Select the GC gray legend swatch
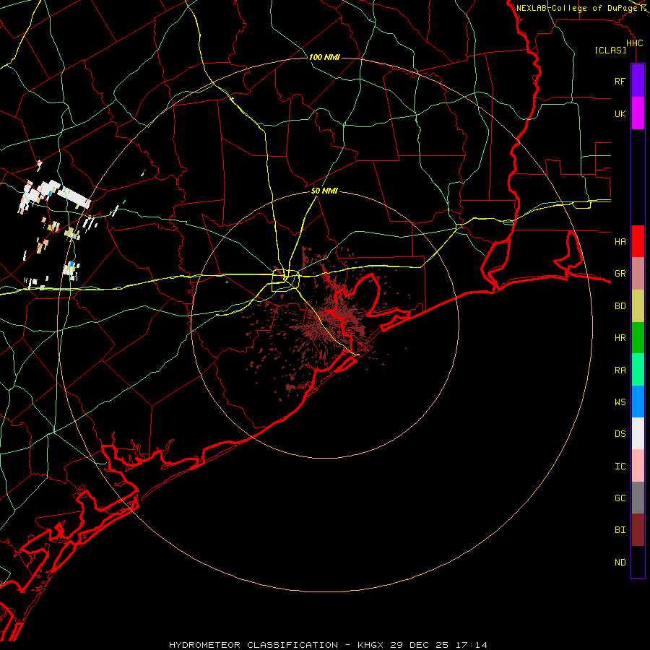Image resolution: width=650 pixels, height=650 pixels. [x=638, y=498]
